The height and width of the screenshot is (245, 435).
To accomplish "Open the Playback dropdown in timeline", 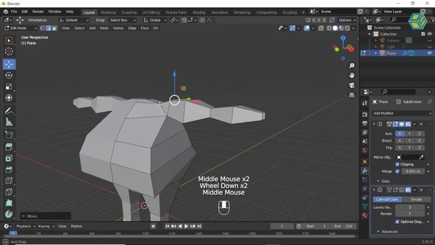I will pos(26,226).
